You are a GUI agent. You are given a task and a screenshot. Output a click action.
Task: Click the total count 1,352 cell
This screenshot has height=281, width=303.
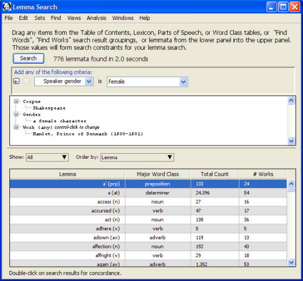coord(215,264)
